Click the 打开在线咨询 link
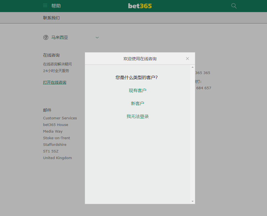 [54, 82]
